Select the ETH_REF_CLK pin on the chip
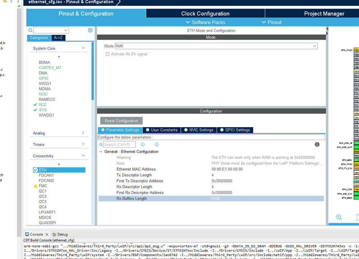359x259 pixels. pyautogui.click(x=356, y=193)
